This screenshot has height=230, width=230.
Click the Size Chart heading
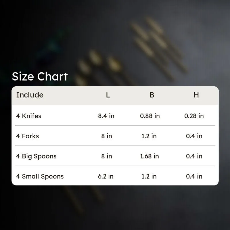click(x=40, y=76)
